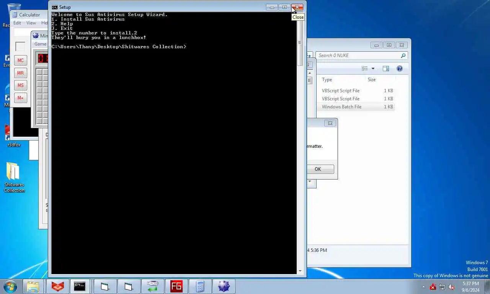This screenshot has height=294, width=490.
Task: Open the red FG taskbar icon
Action: [176, 286]
